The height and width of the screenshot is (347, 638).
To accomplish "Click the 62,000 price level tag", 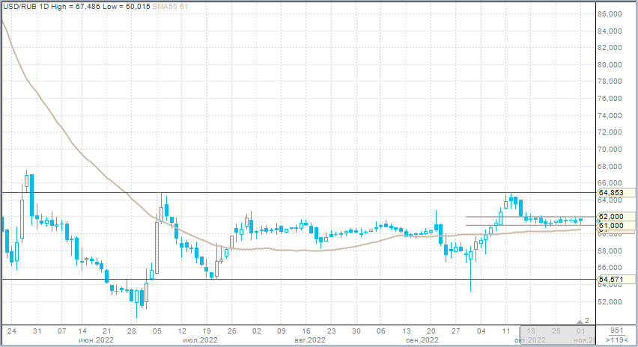I will click(x=612, y=217).
